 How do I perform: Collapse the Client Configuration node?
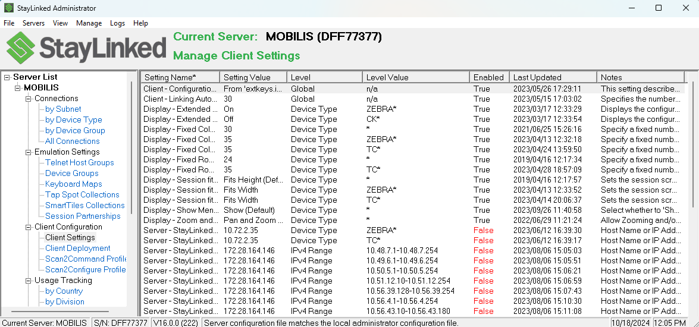[x=28, y=227]
